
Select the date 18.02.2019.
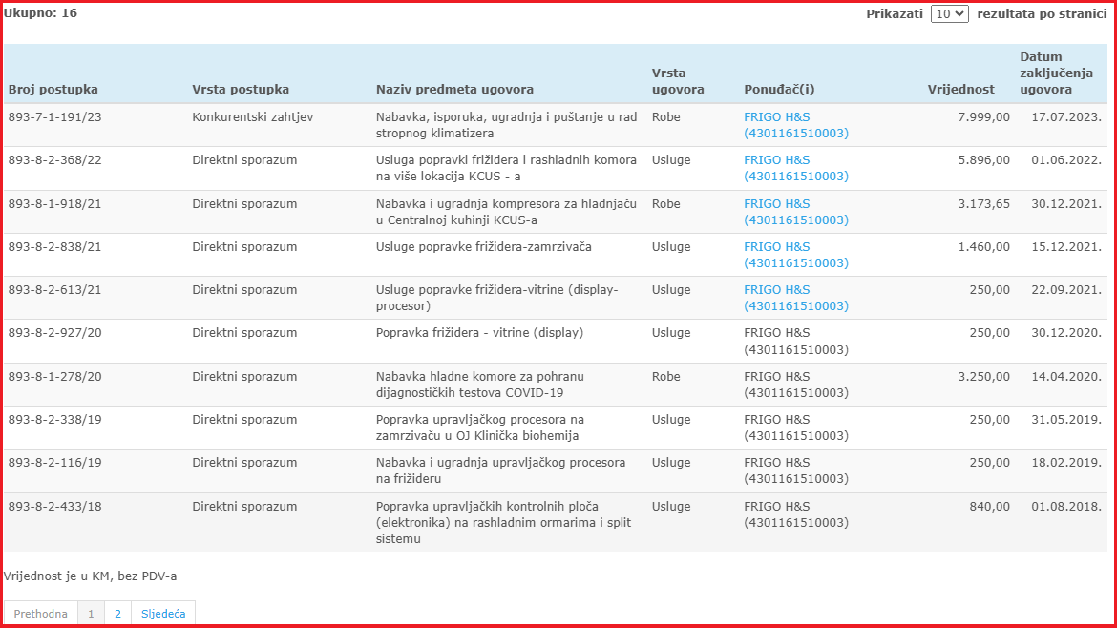pos(1066,462)
